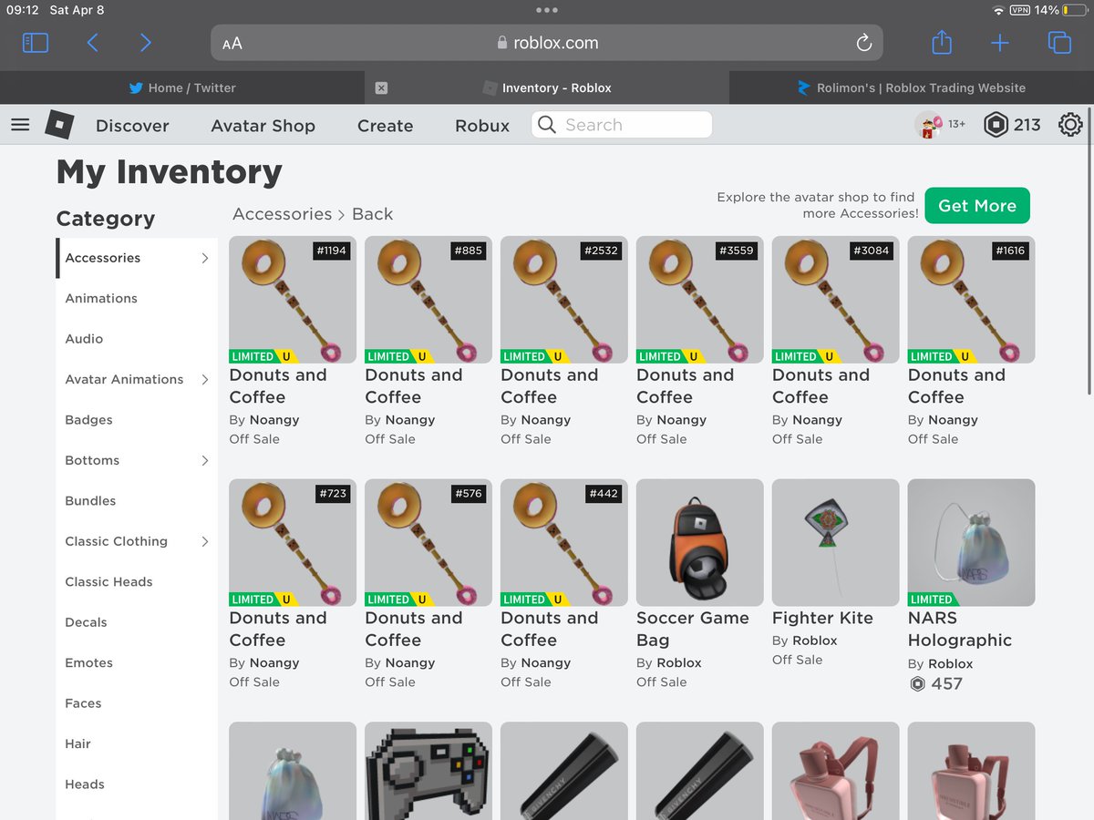Open the Safari share sheet icon

pyautogui.click(x=942, y=42)
